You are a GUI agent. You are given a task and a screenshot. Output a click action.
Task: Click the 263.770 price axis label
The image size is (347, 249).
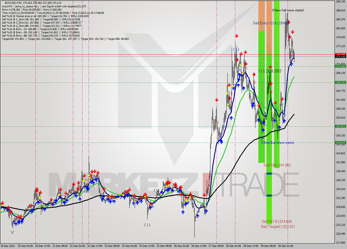click(x=340, y=91)
